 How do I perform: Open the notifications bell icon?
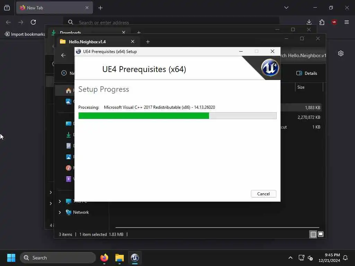coord(345,258)
